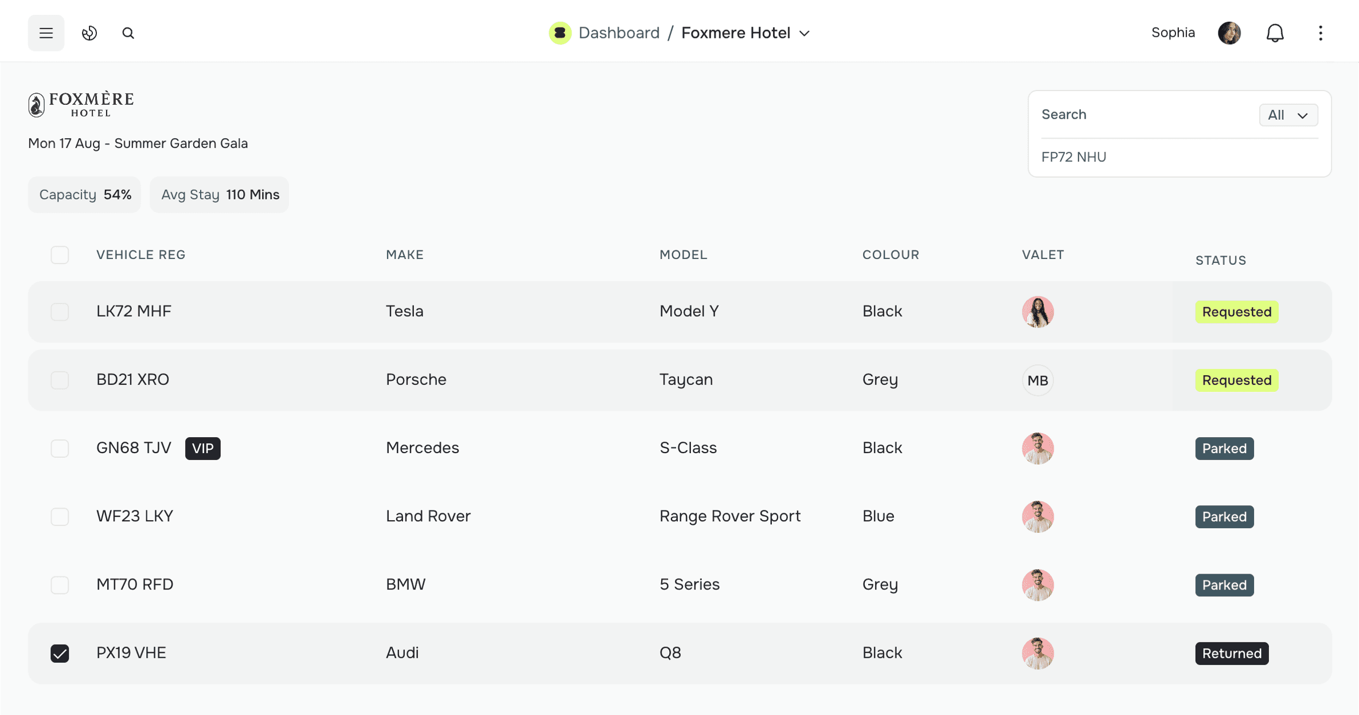Open the hamburger menu
Viewport: 1359px width, 715px height.
(46, 33)
